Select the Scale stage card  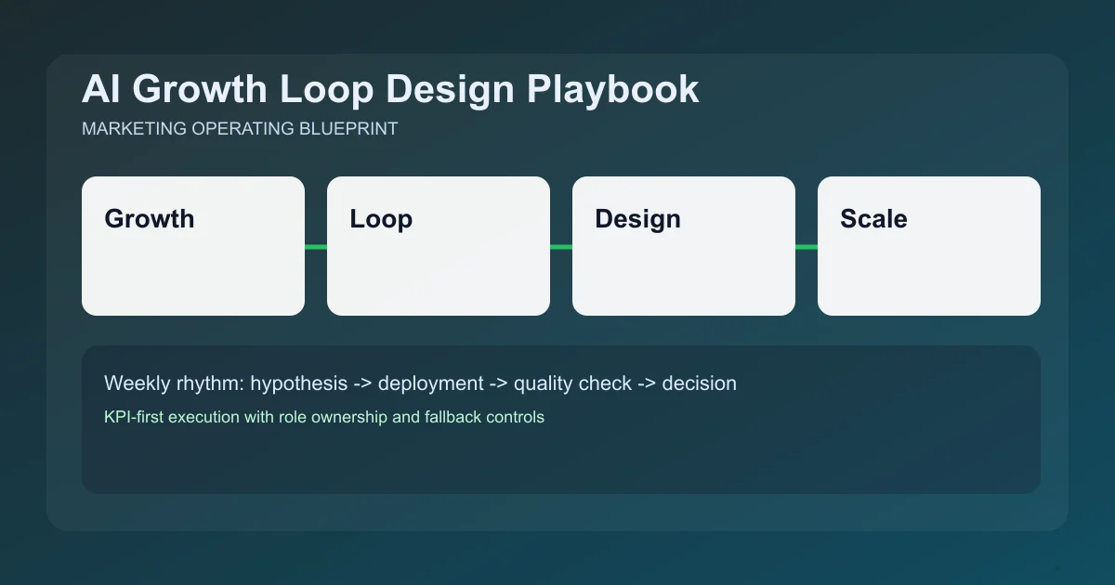(929, 245)
